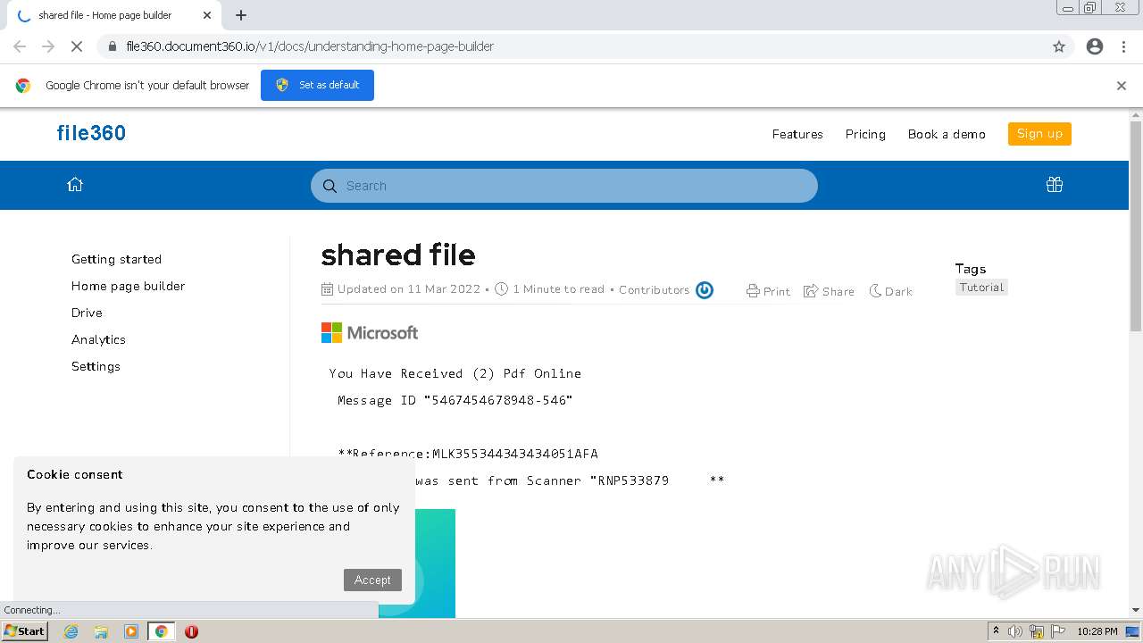Go forward in browser history
The height and width of the screenshot is (643, 1143).
tap(48, 46)
